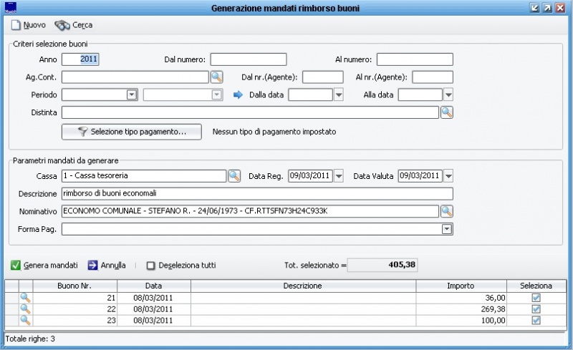Click the Data Reg. field 09/03/2011

pyautogui.click(x=311, y=176)
